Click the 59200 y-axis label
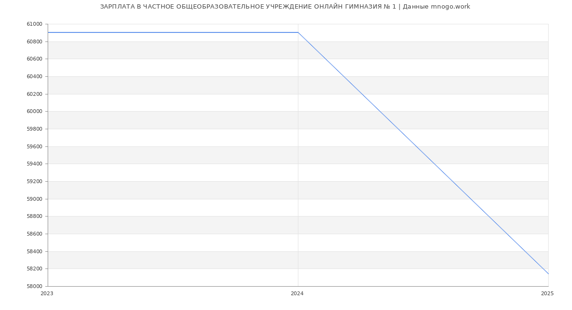Screen dimensions: 572x310 (x=34, y=182)
